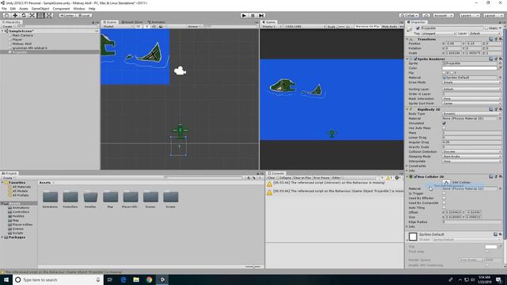The height and width of the screenshot is (285, 507).
Task: Toggle Local handle rotation button
Action: click(x=84, y=16)
